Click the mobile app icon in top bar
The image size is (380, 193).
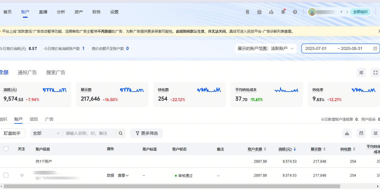[x=247, y=12]
